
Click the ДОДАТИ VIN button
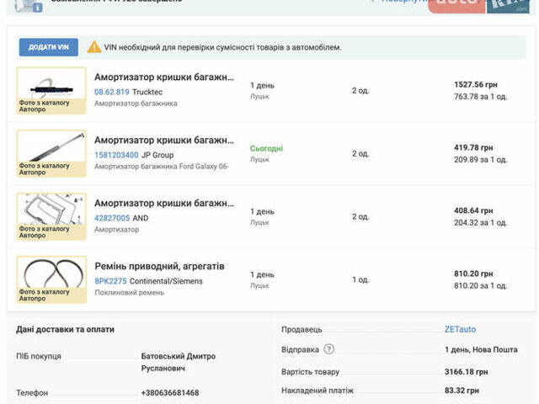[x=49, y=47]
